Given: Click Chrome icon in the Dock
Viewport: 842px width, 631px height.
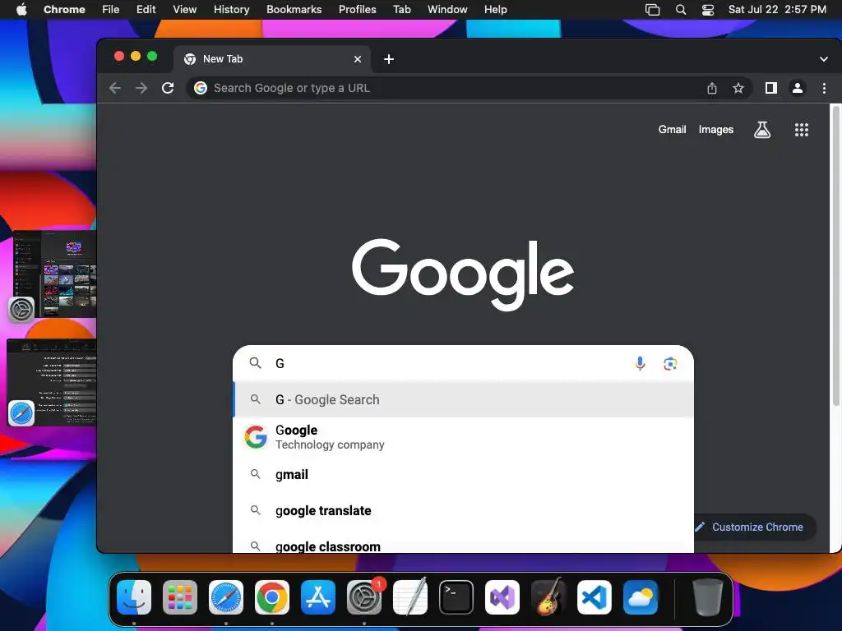Looking at the screenshot, I should tap(271, 597).
